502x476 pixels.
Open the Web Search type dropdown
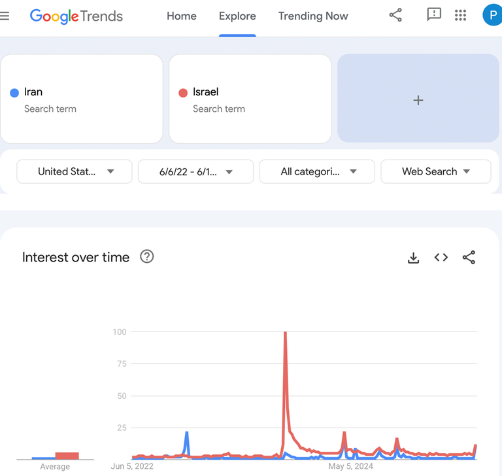[x=436, y=171]
